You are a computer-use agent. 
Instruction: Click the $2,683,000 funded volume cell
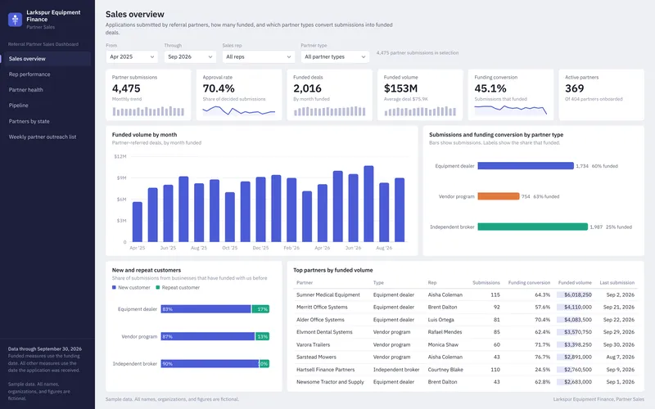pyautogui.click(x=575, y=382)
